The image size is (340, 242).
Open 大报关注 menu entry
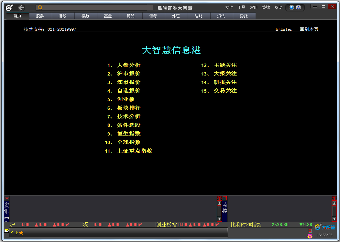(x=225, y=74)
